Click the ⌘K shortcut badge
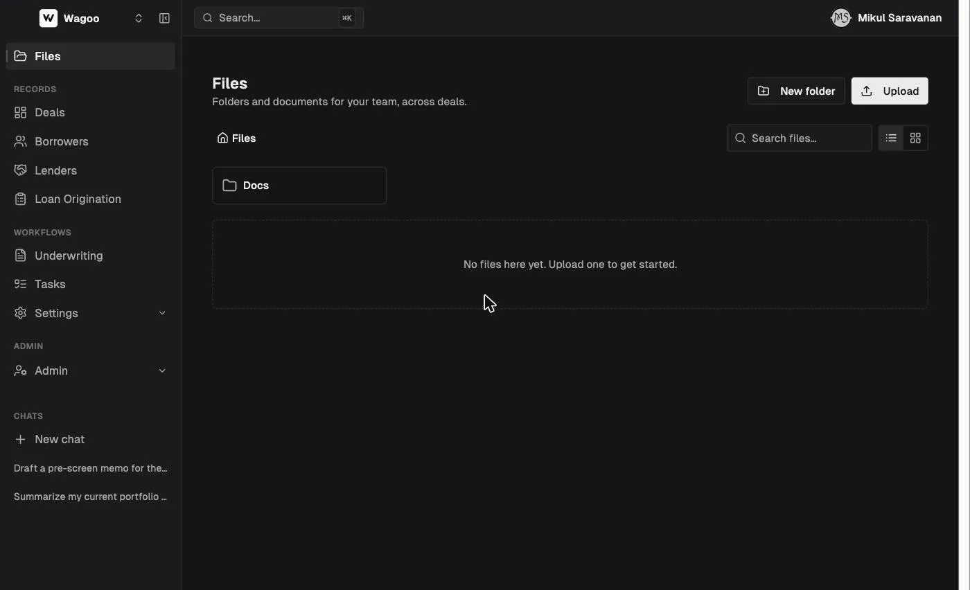Screen dimensions: 970x590 [x=347, y=18]
